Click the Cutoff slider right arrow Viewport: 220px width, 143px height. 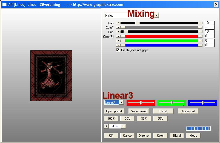click(200, 27)
